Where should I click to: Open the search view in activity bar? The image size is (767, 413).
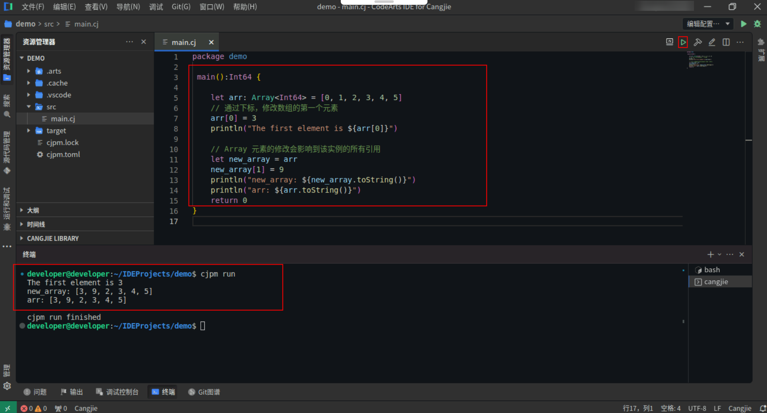point(7,107)
